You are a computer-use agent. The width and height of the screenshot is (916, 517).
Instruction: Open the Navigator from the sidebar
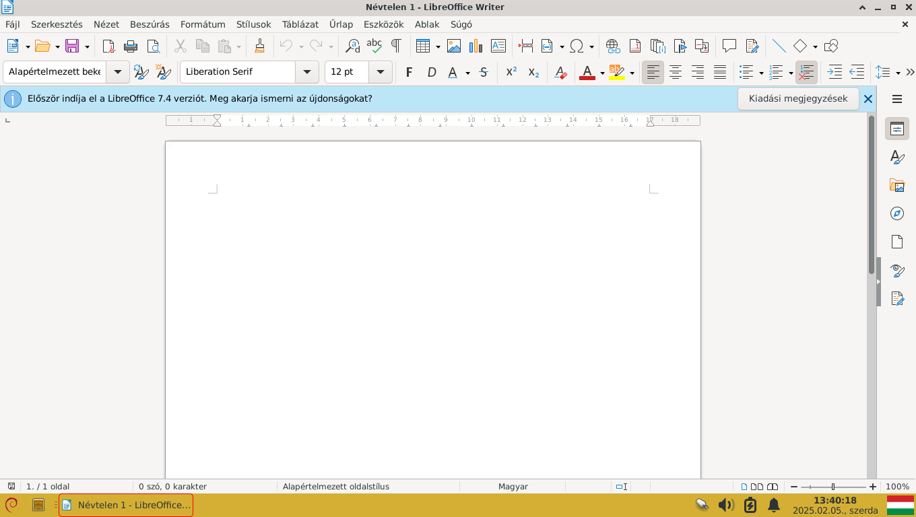(x=897, y=213)
